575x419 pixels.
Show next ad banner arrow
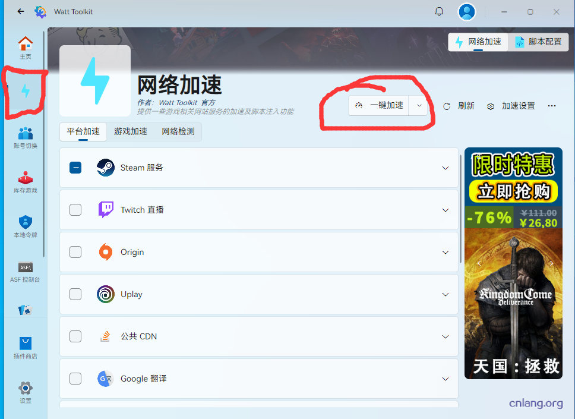click(551, 263)
